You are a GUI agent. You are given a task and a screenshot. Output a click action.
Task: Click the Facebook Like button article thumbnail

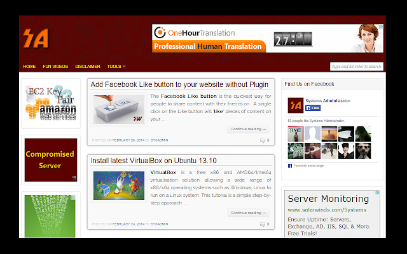(x=119, y=109)
